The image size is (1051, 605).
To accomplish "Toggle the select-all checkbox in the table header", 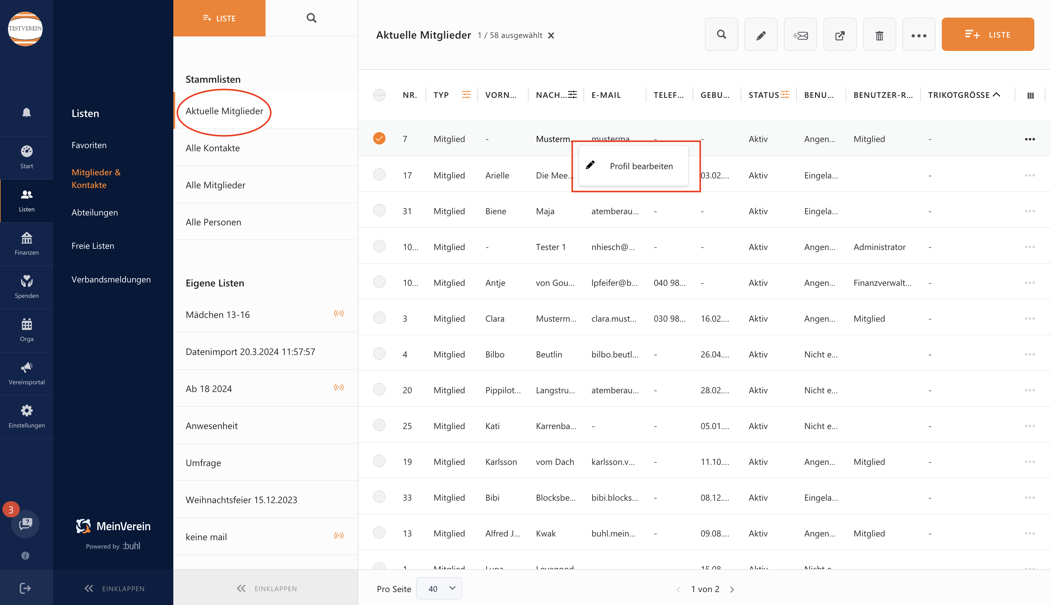I will [379, 95].
